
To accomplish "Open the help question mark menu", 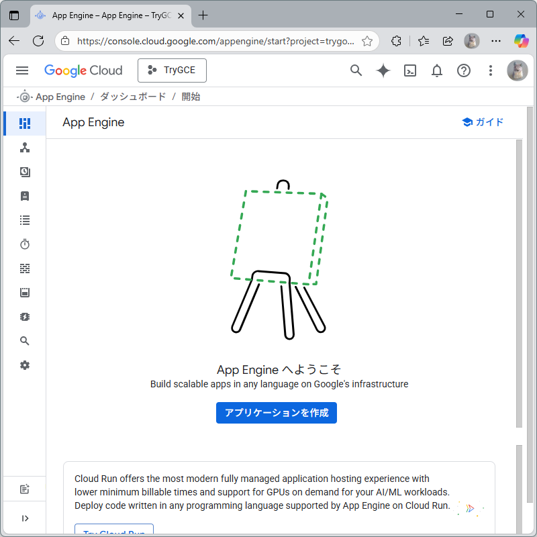I will [x=464, y=70].
